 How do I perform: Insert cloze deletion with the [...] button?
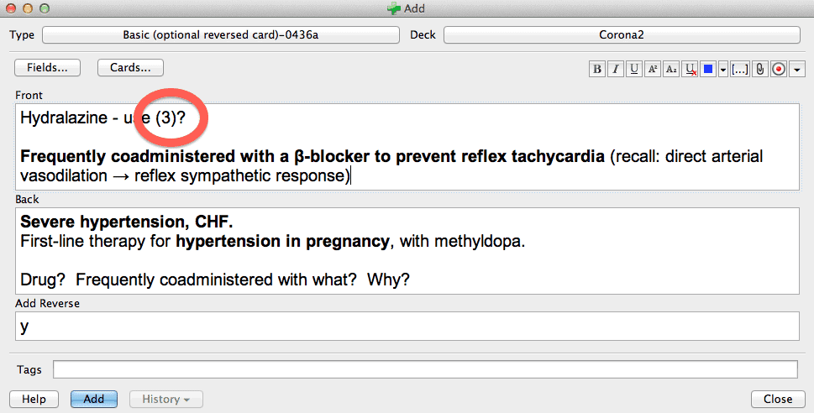740,69
